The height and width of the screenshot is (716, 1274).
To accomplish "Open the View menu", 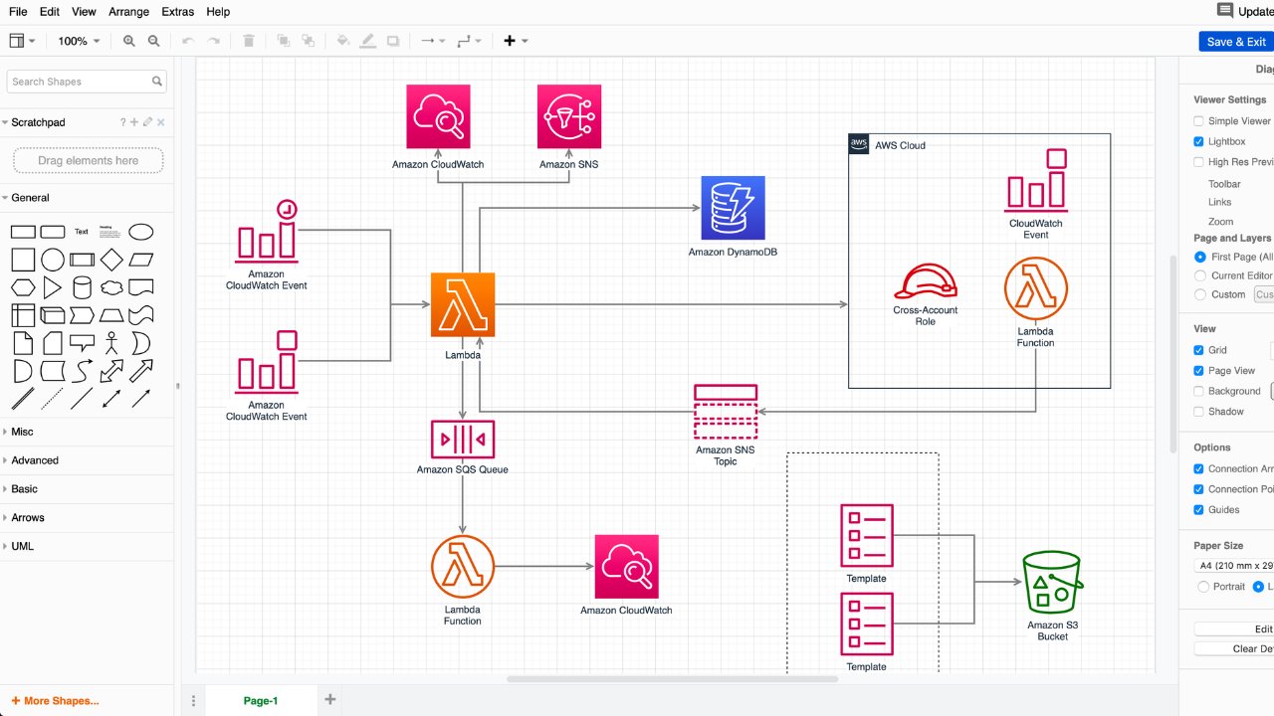I will pyautogui.click(x=85, y=12).
